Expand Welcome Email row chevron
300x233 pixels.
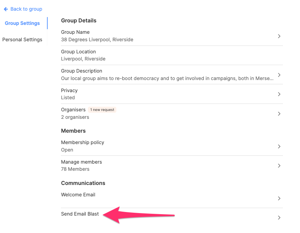279,198
